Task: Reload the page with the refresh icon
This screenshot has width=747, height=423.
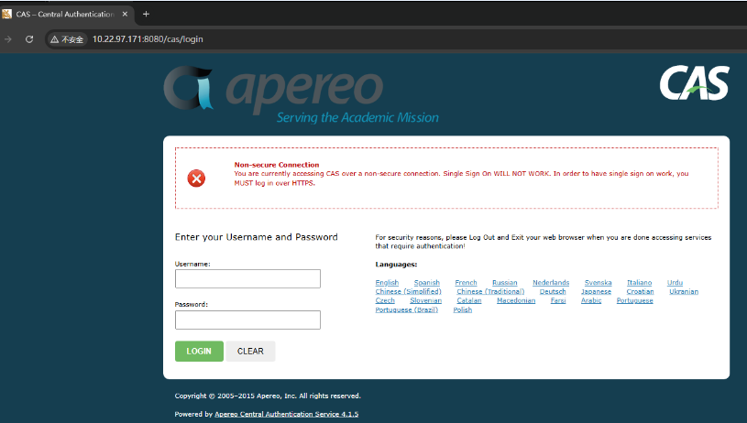Action: [x=29, y=39]
